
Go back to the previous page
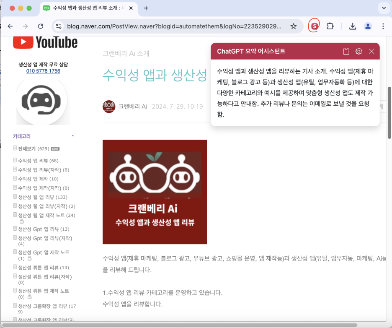10,26
